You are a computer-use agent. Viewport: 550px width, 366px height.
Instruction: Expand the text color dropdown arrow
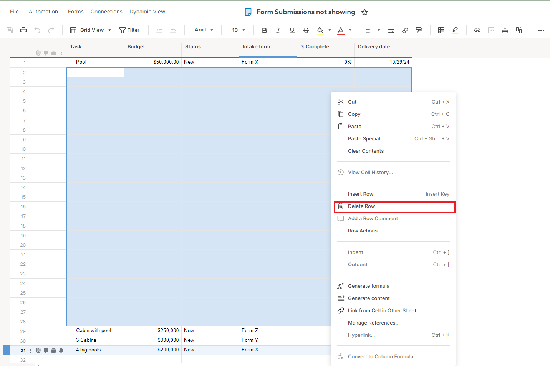pyautogui.click(x=350, y=30)
